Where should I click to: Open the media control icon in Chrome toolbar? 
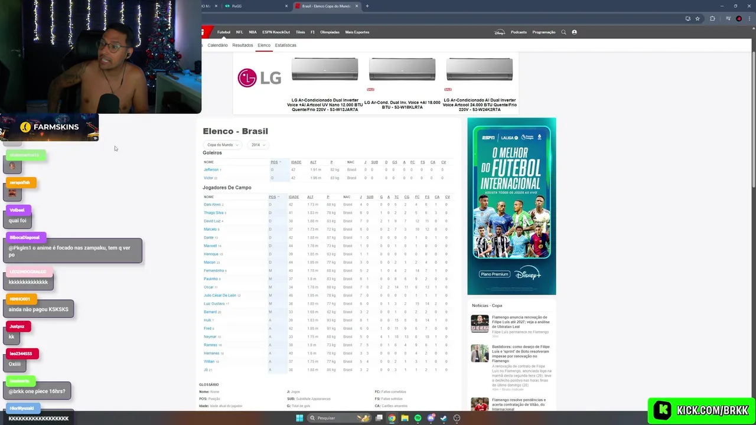(729, 18)
